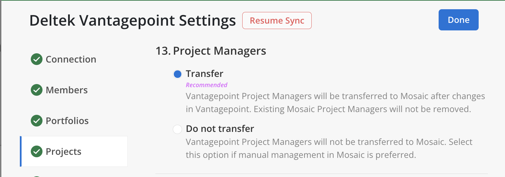Go to the Portfolios settings section

tap(67, 121)
